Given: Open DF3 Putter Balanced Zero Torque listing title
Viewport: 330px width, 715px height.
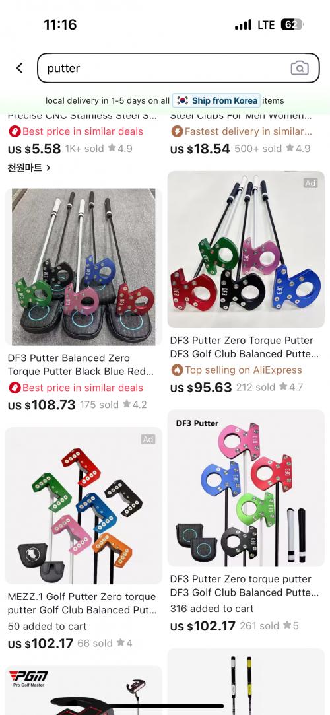Looking at the screenshot, I should 81,365.
